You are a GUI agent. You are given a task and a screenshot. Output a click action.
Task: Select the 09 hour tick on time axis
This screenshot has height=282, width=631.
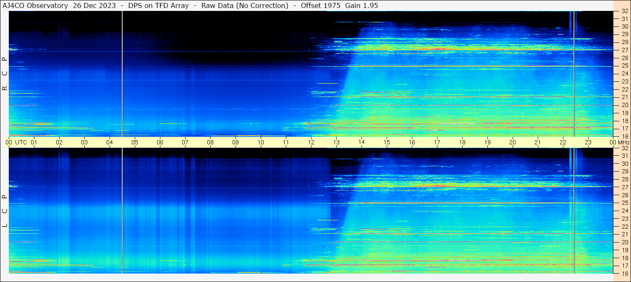coord(236,142)
